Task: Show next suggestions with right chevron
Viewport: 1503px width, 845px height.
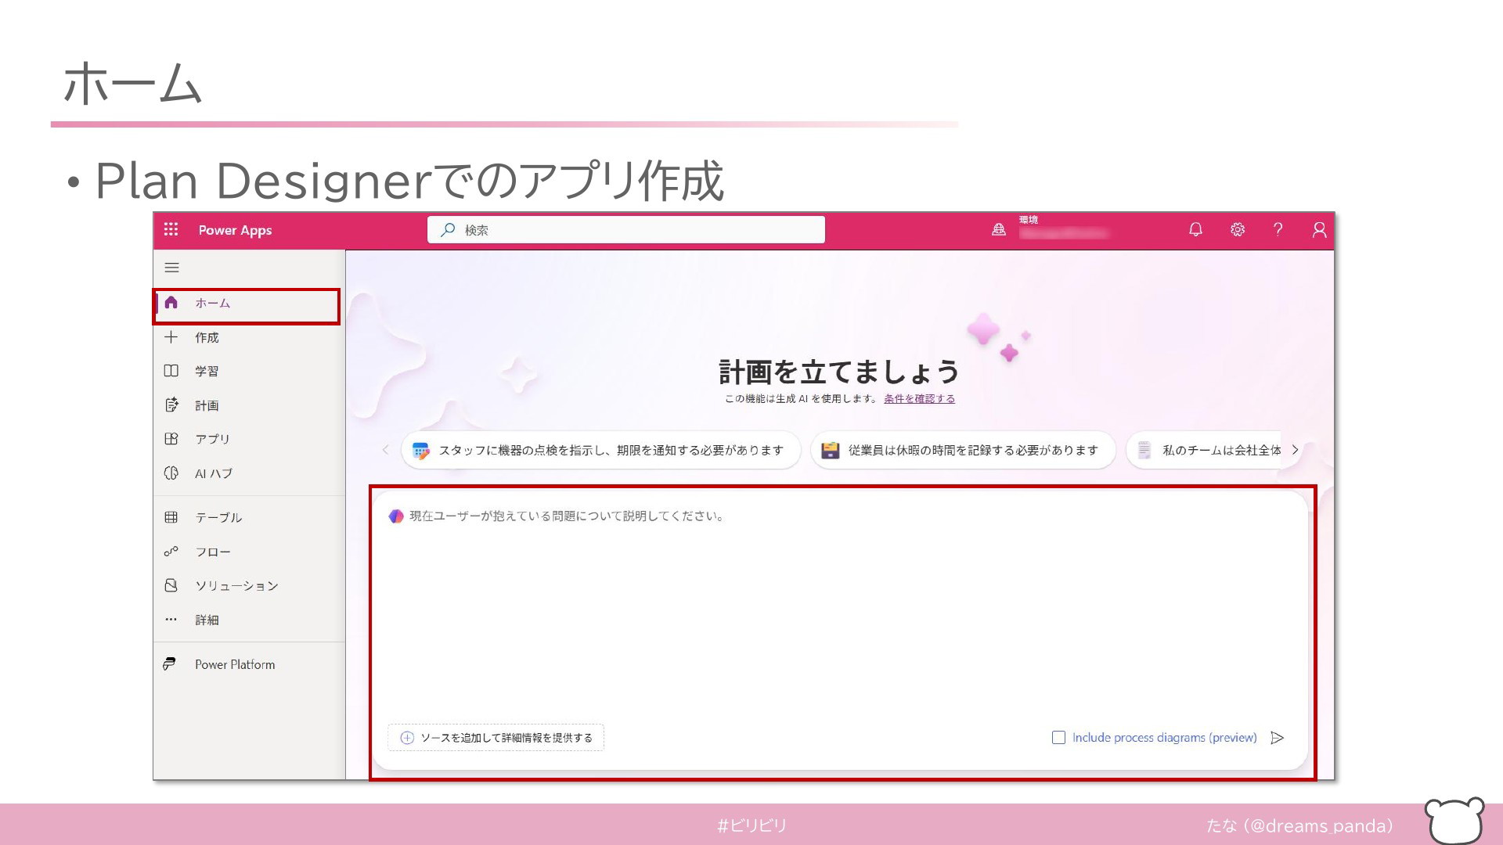Action: [x=1295, y=450]
